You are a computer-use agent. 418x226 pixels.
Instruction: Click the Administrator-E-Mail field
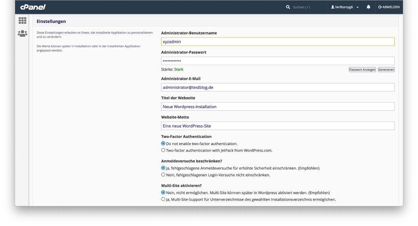pyautogui.click(x=278, y=87)
